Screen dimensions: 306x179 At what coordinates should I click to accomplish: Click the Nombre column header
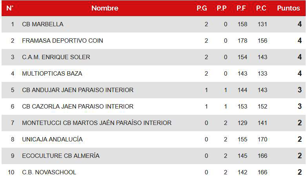coord(105,8)
